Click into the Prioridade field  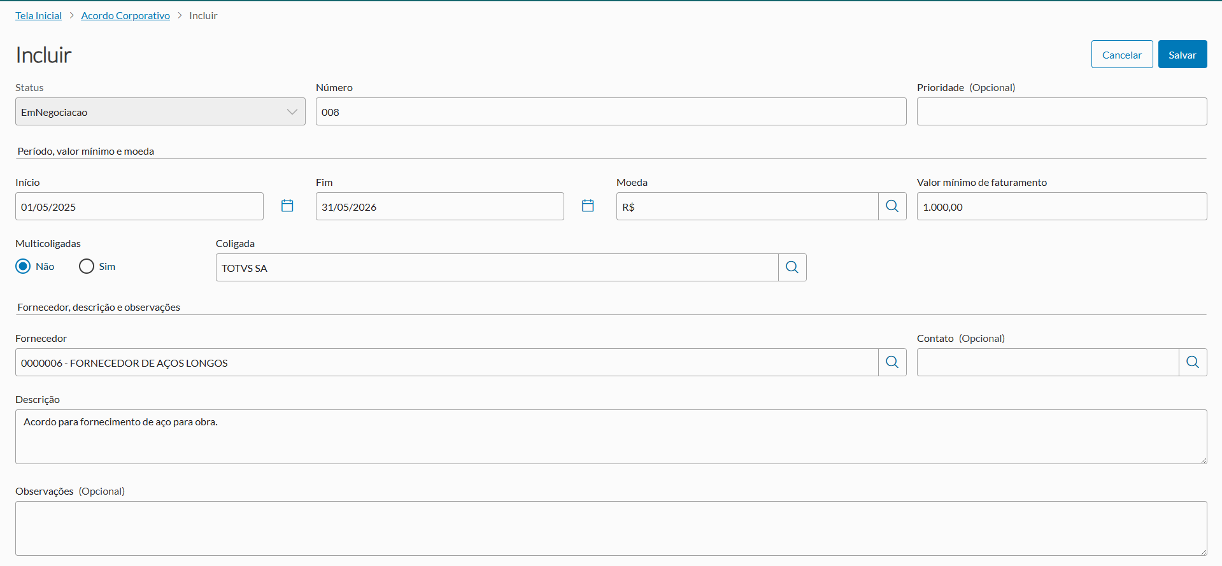click(1062, 112)
